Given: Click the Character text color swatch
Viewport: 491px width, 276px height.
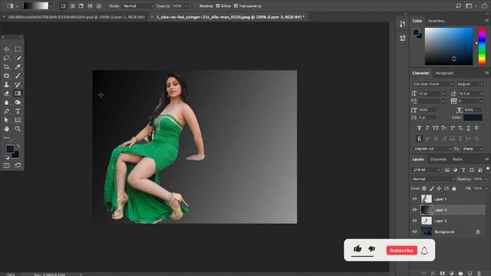Looking at the screenshot, I should point(473,117).
